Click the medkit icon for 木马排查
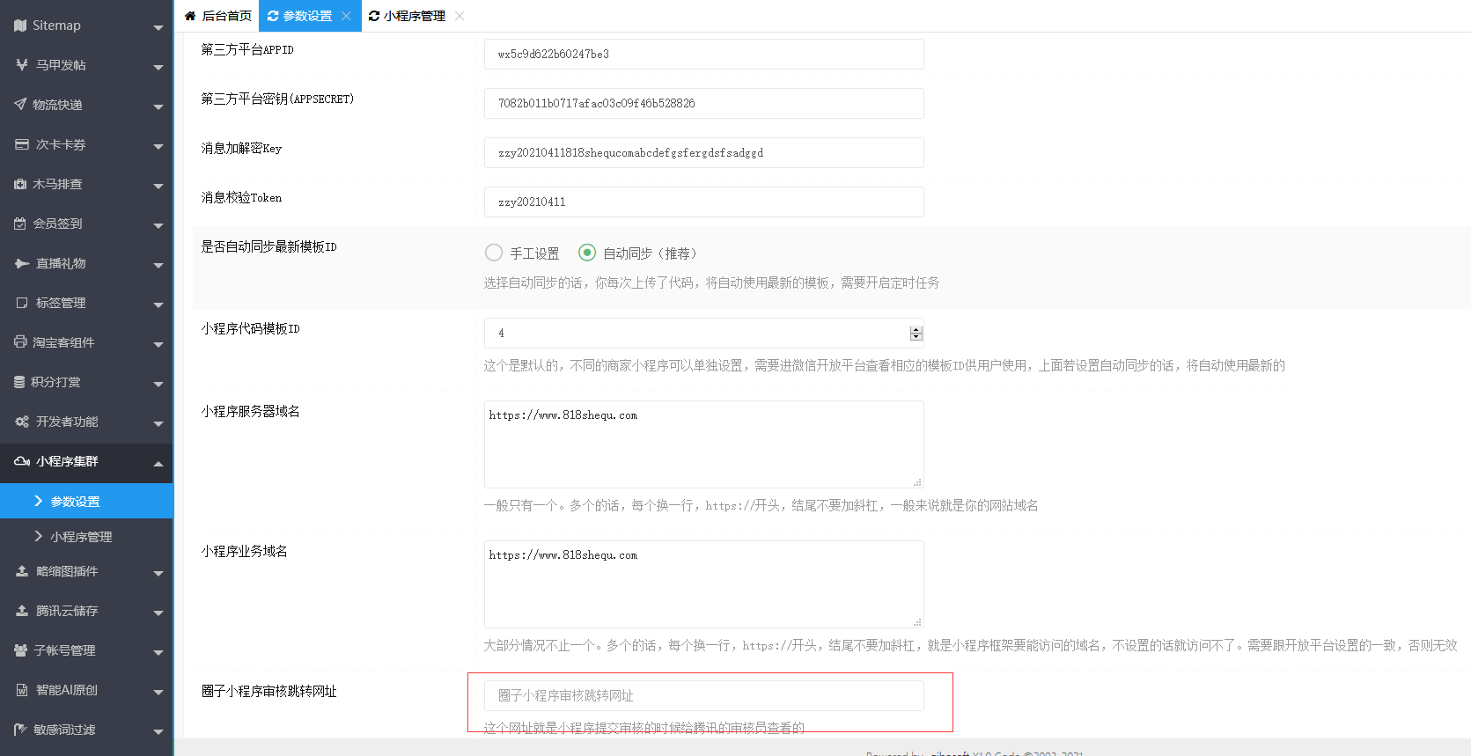The height and width of the screenshot is (756, 1471). tap(21, 184)
